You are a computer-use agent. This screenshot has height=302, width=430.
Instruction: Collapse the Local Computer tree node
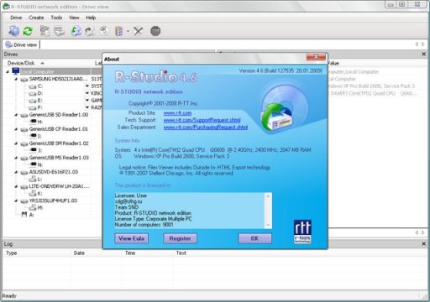pos(8,72)
